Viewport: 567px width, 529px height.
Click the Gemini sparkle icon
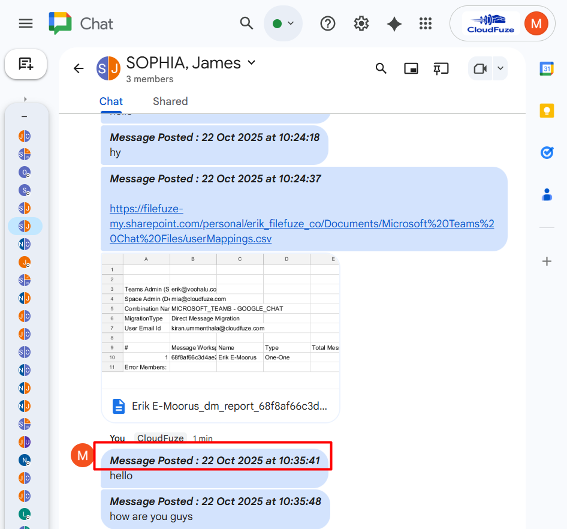pos(394,23)
